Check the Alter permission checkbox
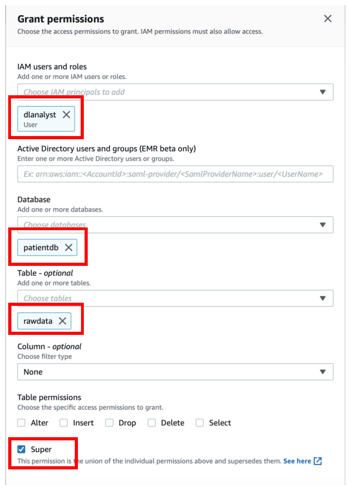354x498 pixels. coord(21,423)
